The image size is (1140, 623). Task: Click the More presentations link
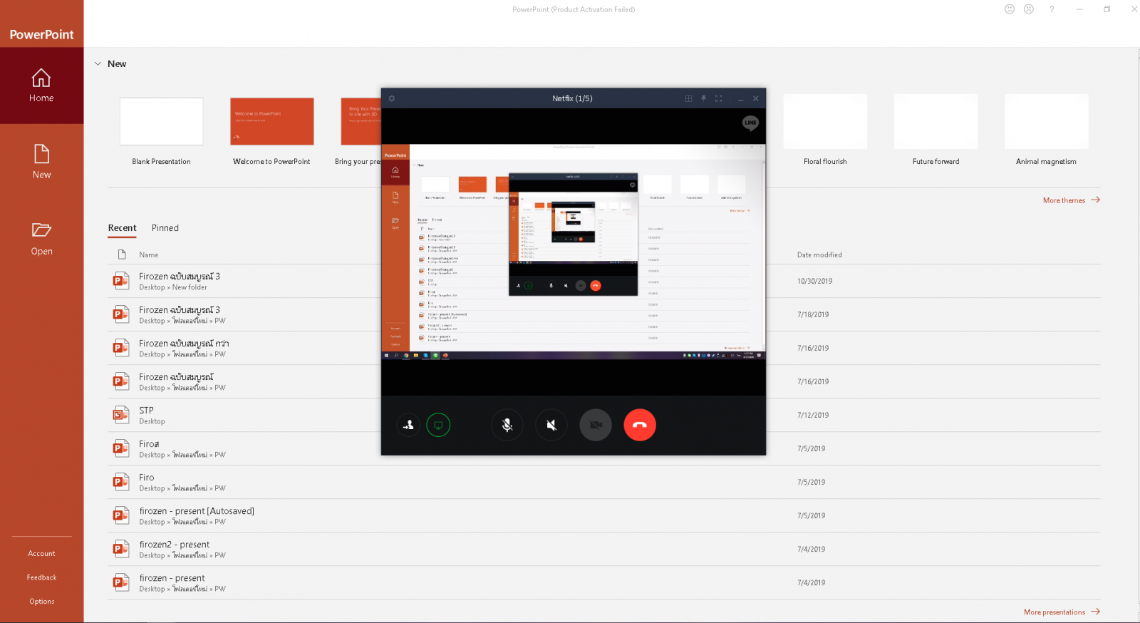[1054, 612]
